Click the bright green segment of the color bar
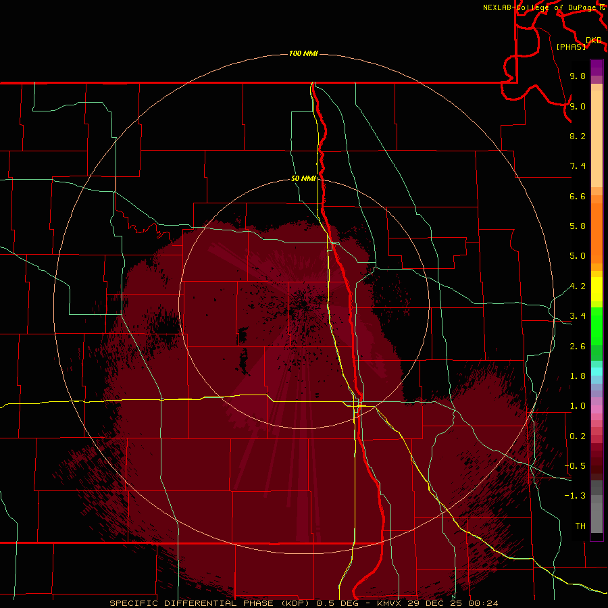 pyautogui.click(x=597, y=326)
